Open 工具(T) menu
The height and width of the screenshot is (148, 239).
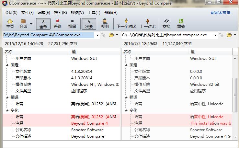pyautogui.click(x=94, y=13)
